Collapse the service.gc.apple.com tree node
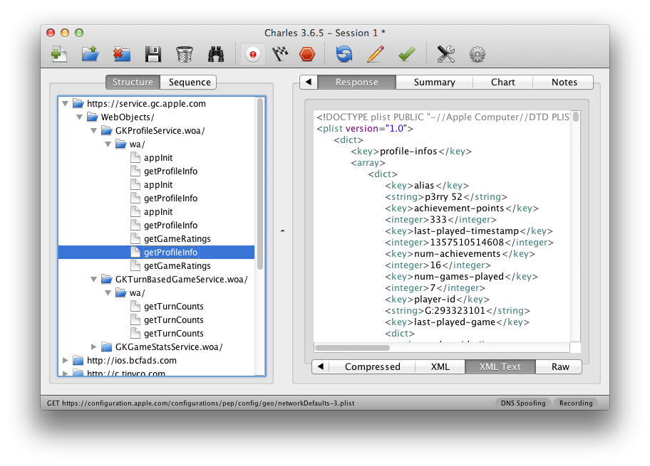The width and height of the screenshot is (650, 466). click(65, 103)
